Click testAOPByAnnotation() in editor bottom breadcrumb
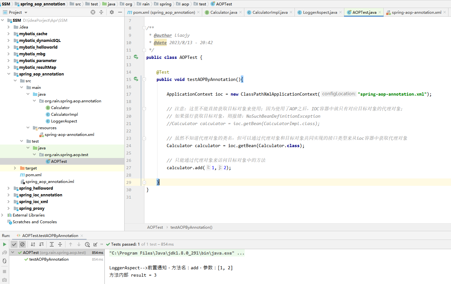Image resolution: width=451 pixels, height=284 pixels. click(191, 227)
